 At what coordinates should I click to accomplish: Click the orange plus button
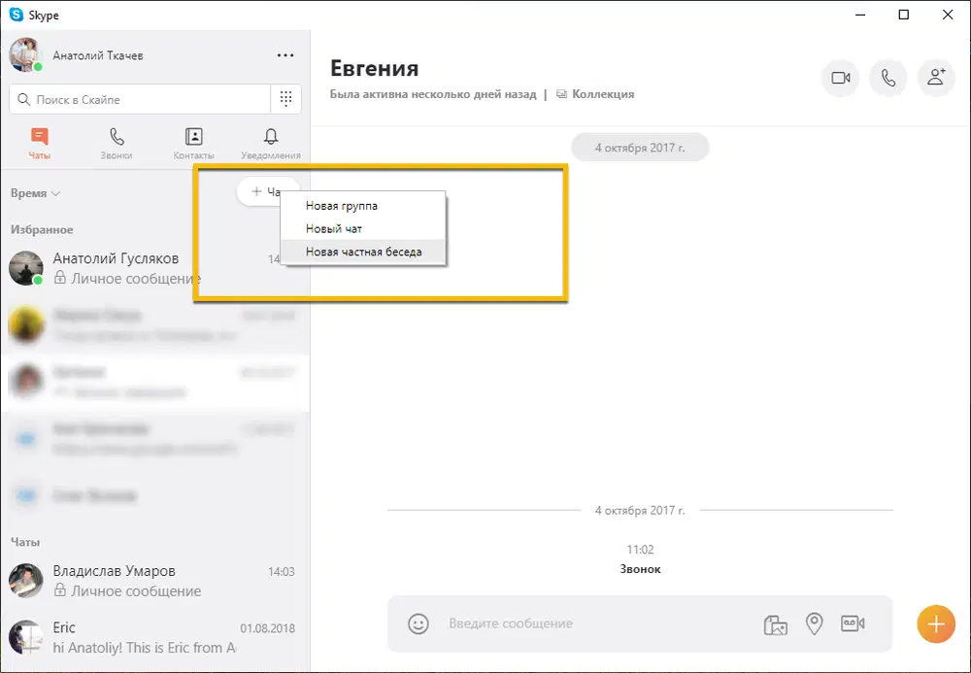(x=936, y=624)
